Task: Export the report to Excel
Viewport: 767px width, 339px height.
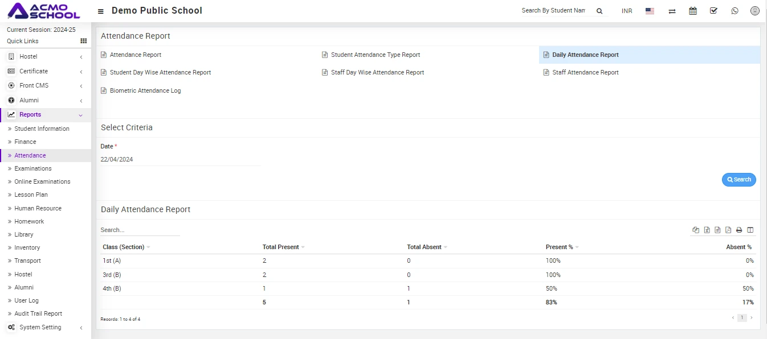Action: click(x=707, y=230)
